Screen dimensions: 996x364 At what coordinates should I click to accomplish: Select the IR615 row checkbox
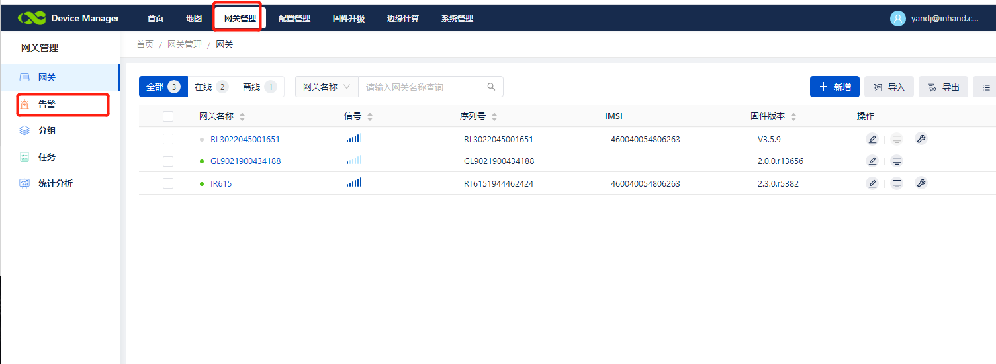(168, 183)
